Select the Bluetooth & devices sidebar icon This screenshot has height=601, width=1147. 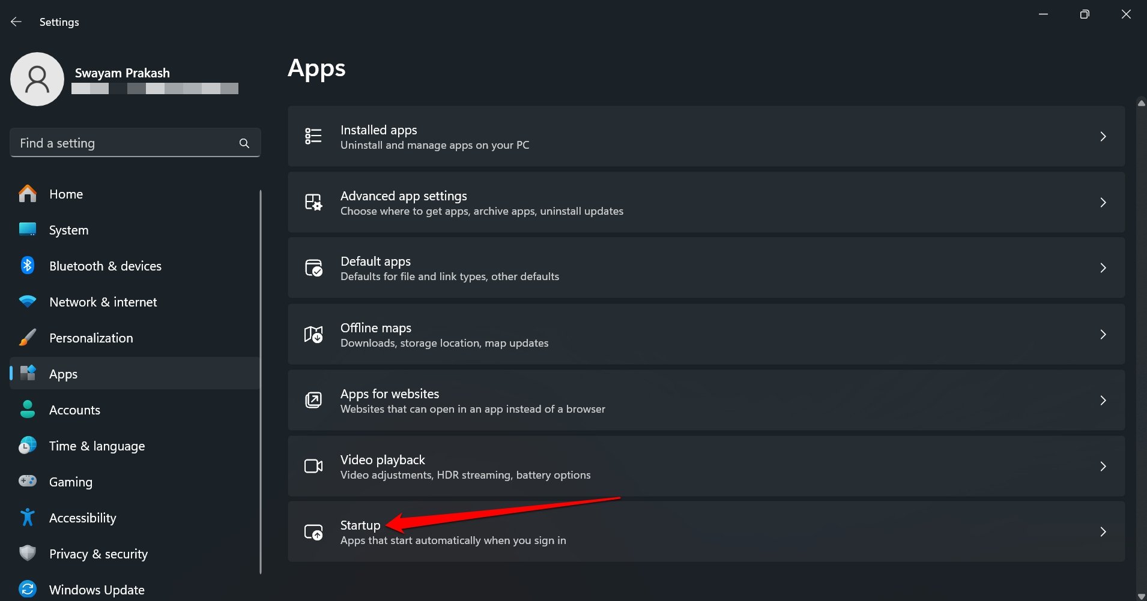pos(28,266)
